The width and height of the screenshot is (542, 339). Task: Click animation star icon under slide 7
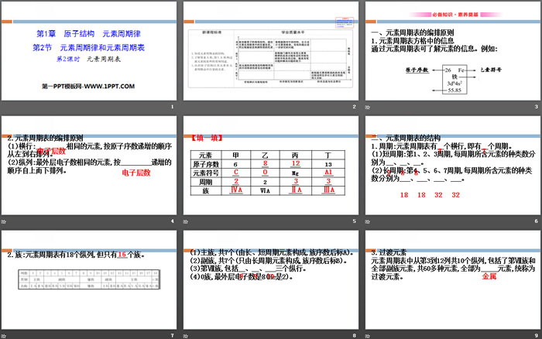pos(3,336)
